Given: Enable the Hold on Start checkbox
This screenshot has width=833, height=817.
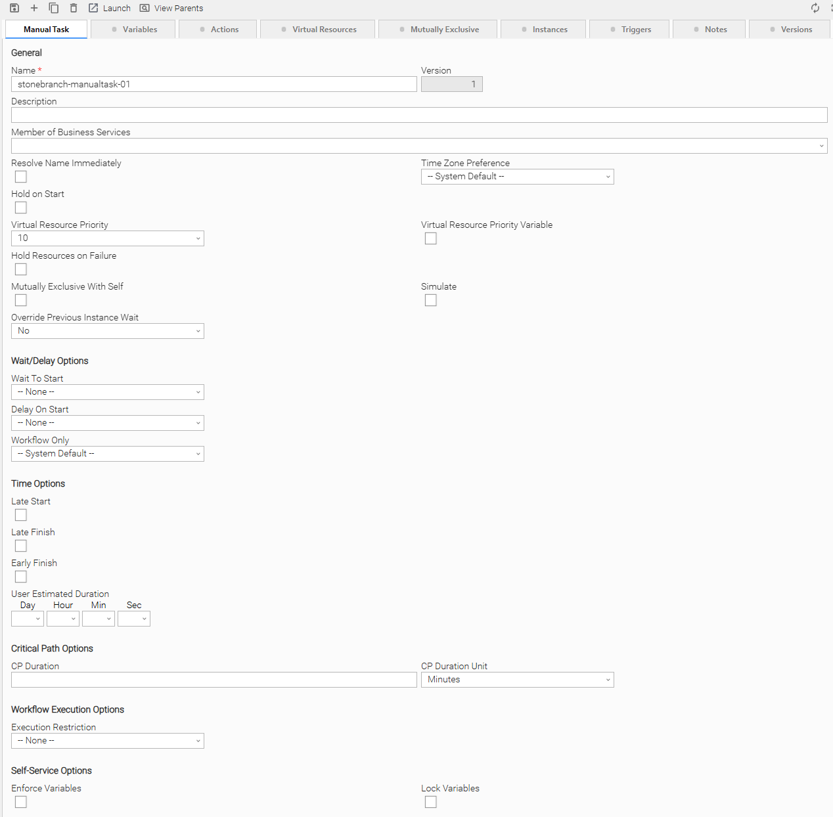Looking at the screenshot, I should click(21, 208).
